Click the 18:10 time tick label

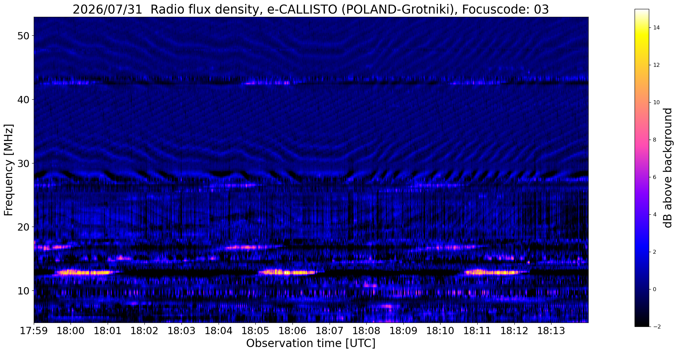440,331
